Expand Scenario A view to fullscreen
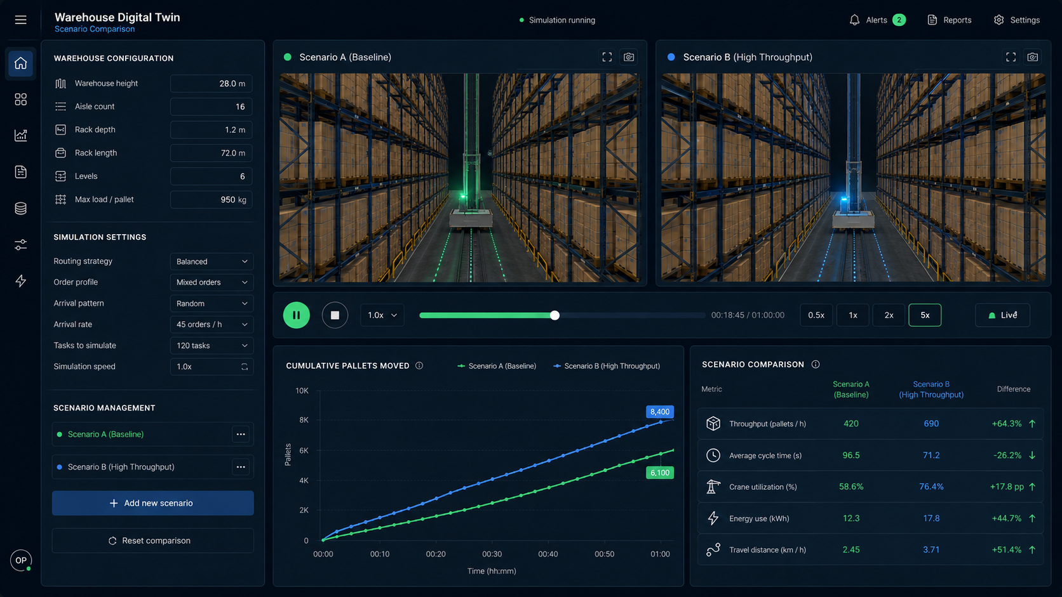 pos(607,57)
